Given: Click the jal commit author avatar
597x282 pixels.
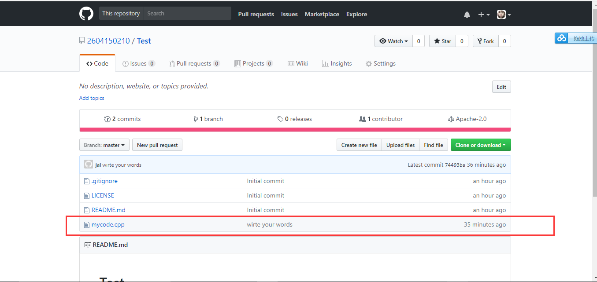Looking at the screenshot, I should point(89,165).
